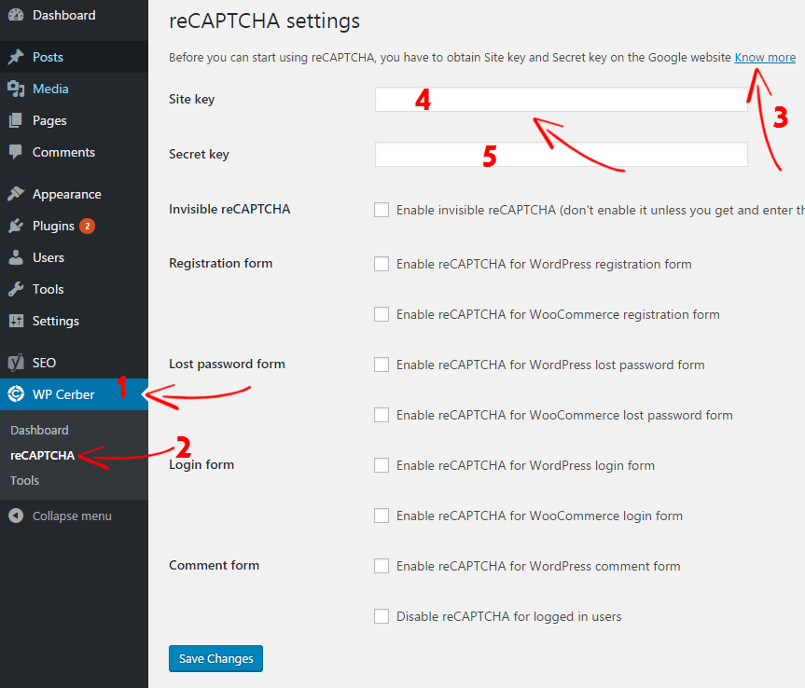Viewport: 805px width, 688px height.
Task: Enable reCAPTCHA for WordPress login form
Action: click(382, 465)
